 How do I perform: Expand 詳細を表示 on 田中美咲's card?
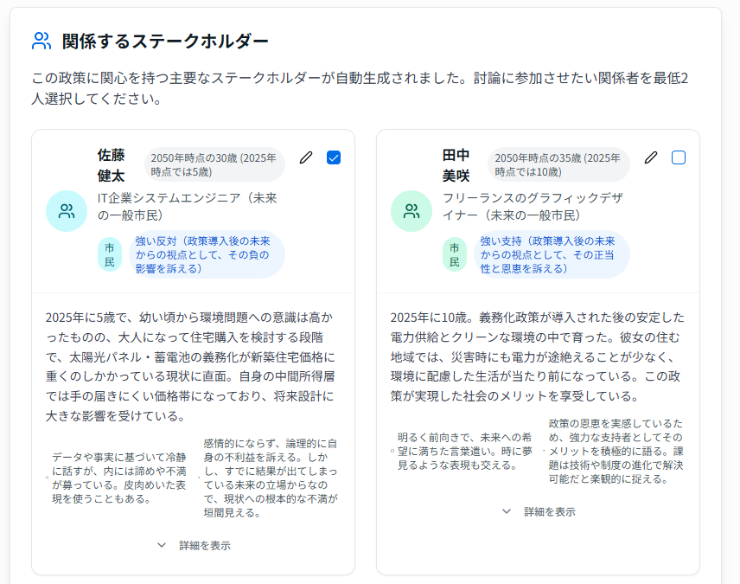pyautogui.click(x=539, y=511)
